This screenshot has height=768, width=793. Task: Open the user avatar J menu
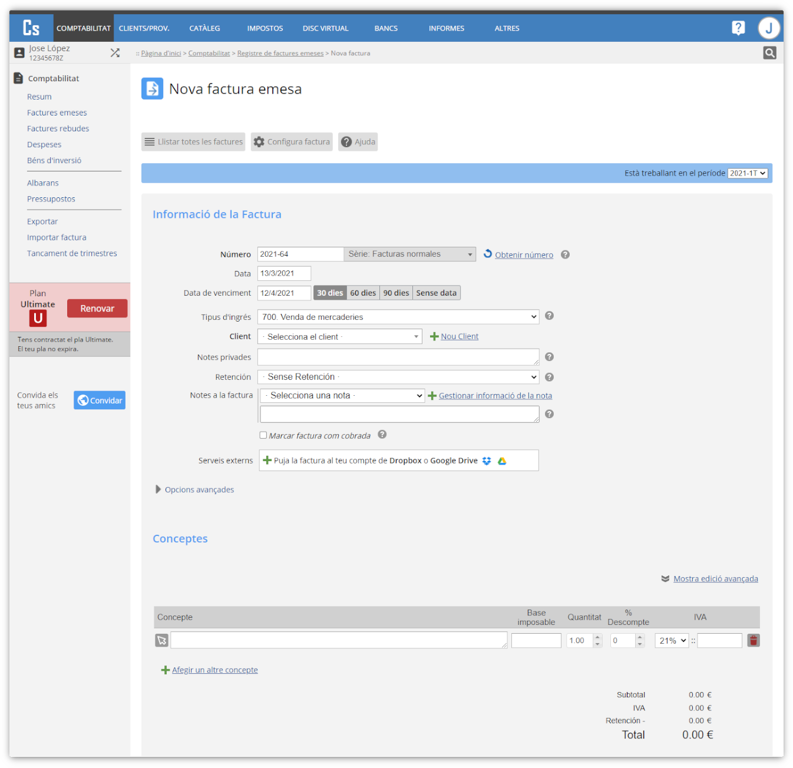769,28
